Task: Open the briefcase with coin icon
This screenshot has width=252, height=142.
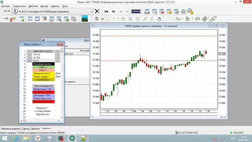Action: pyautogui.click(x=190, y=11)
